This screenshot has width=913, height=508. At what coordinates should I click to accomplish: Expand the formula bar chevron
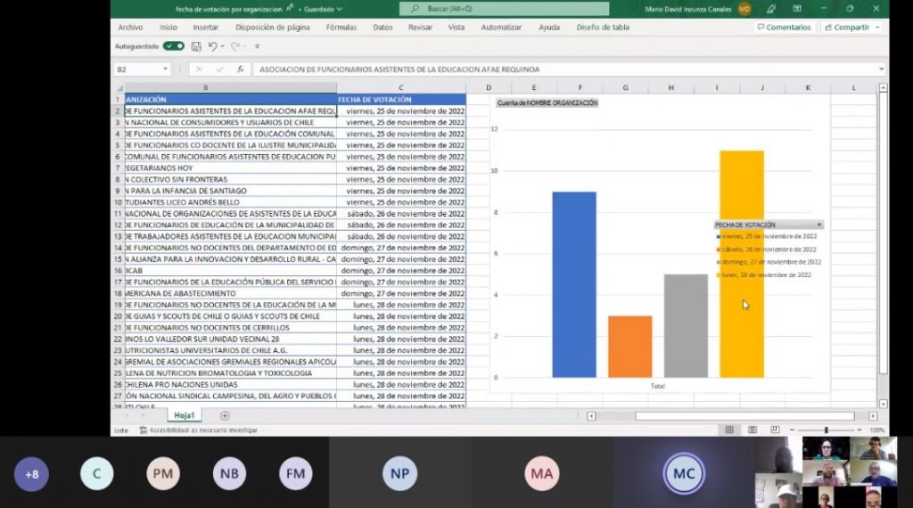point(882,70)
